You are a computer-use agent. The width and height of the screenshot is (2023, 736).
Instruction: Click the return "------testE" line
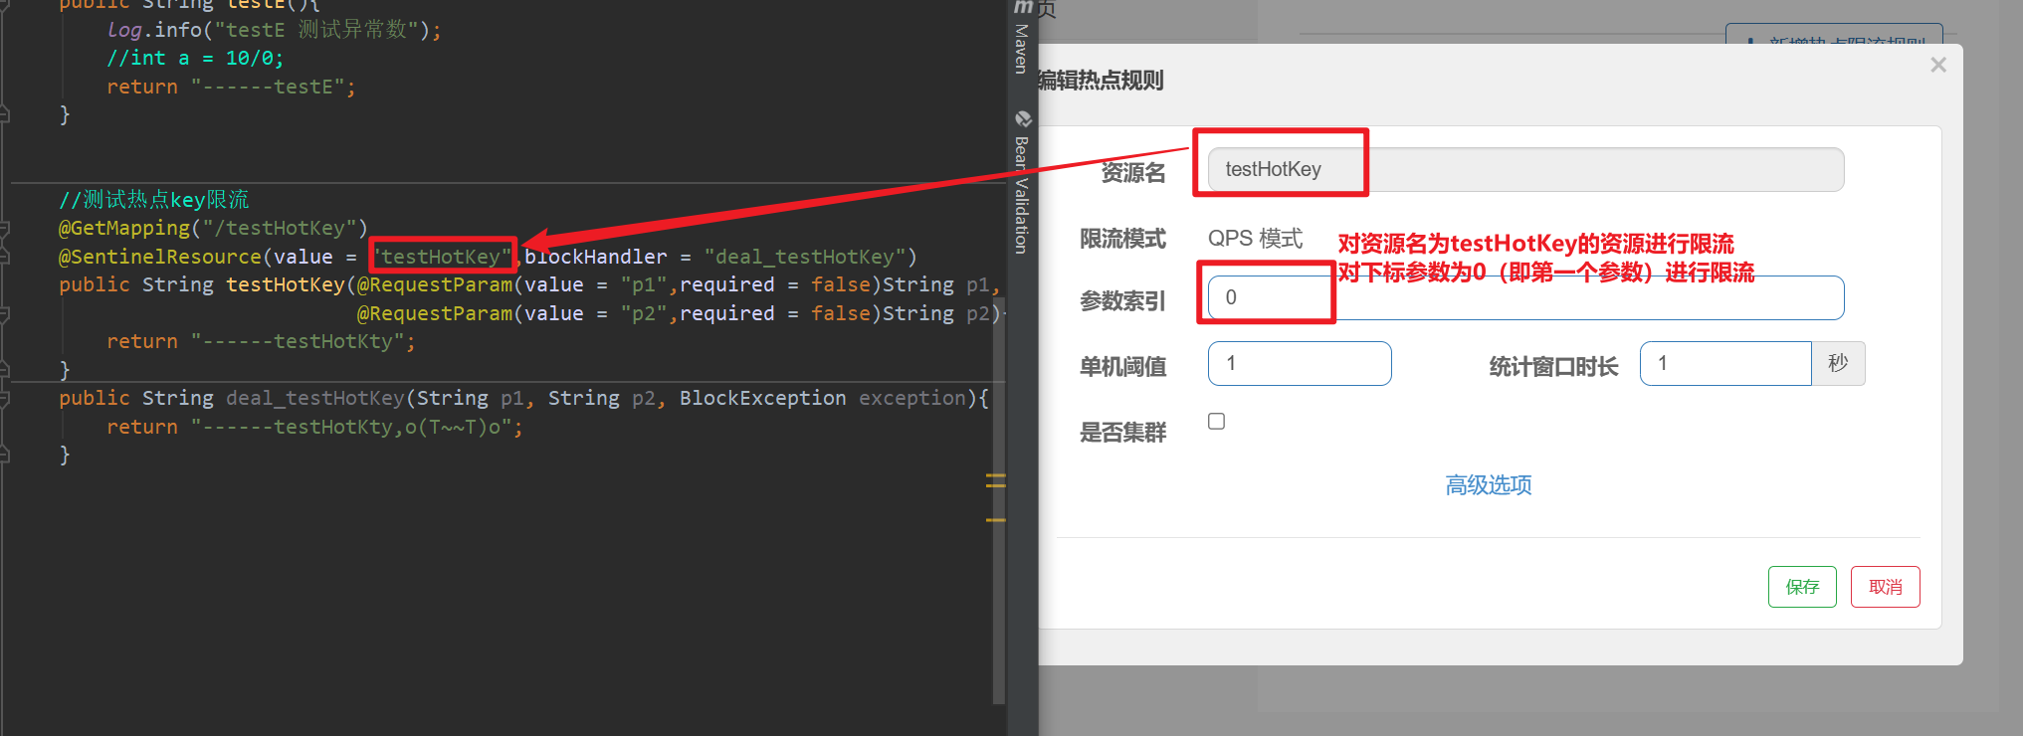click(231, 87)
